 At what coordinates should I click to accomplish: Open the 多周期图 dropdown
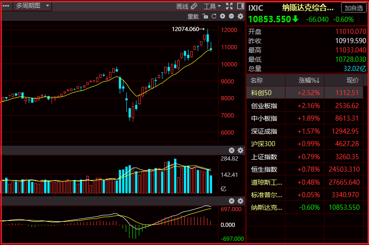pos(32,6)
